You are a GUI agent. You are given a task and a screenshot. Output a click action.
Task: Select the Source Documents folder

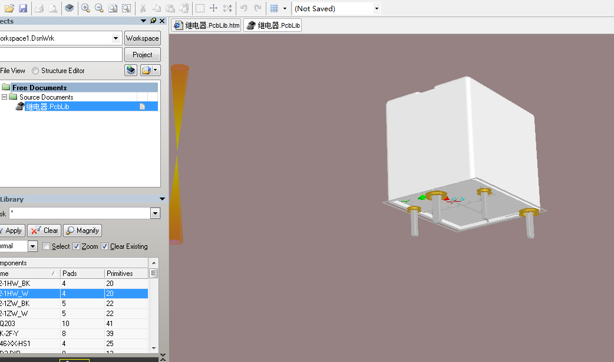pyautogui.click(x=46, y=97)
